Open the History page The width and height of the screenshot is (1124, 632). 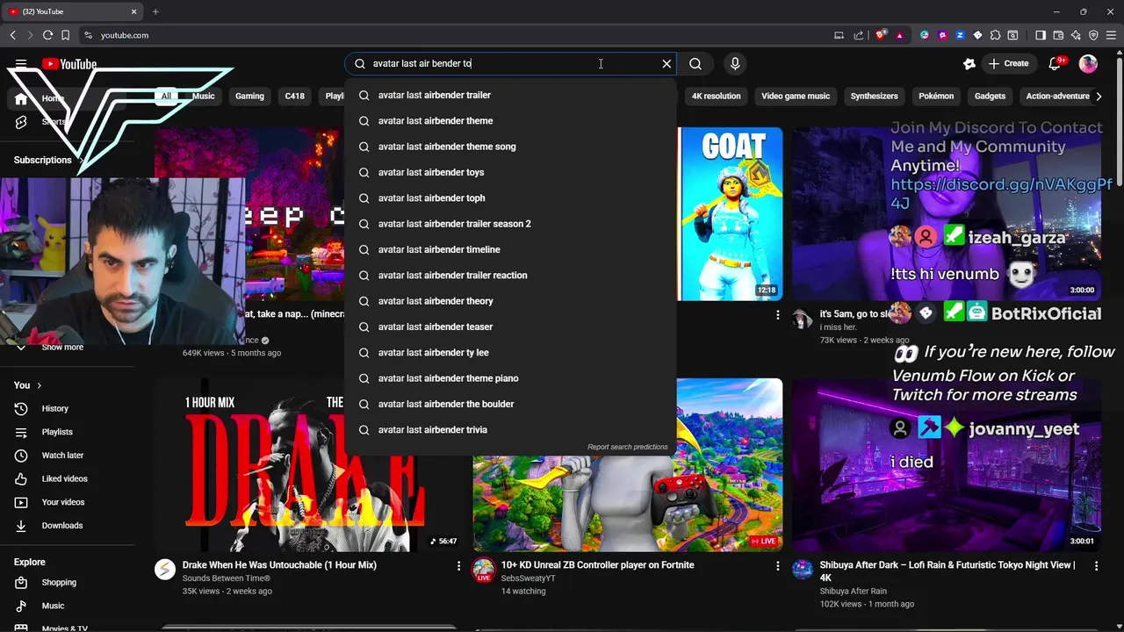click(54, 408)
